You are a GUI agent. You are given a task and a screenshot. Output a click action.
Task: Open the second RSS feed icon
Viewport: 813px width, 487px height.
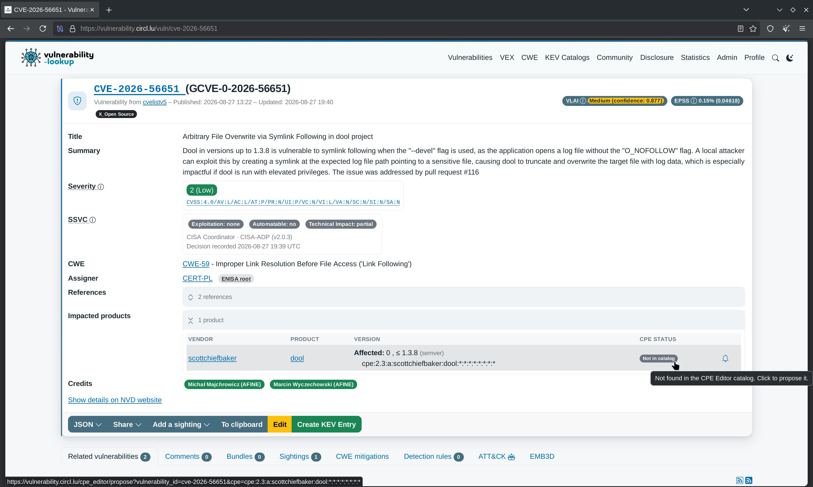click(x=749, y=481)
